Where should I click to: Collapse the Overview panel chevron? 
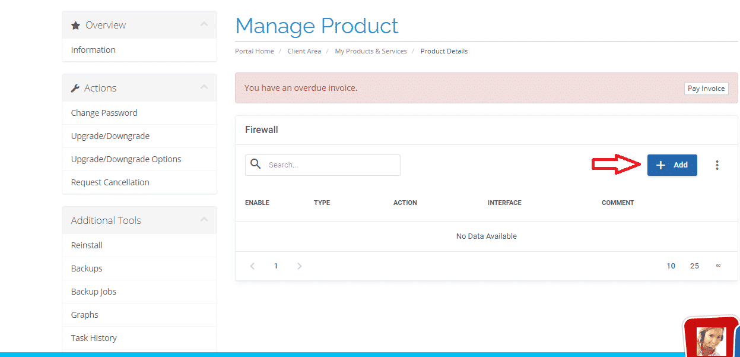tap(204, 25)
